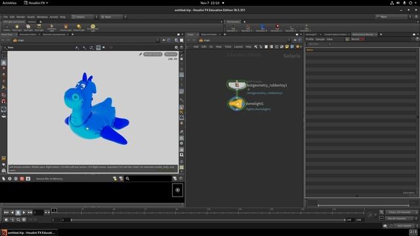Open the Render menu
420x236 pixels.
[20, 17]
